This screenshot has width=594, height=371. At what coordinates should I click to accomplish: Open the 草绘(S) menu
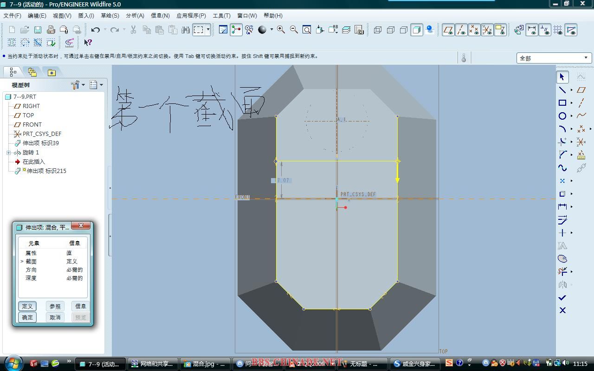[x=110, y=16]
